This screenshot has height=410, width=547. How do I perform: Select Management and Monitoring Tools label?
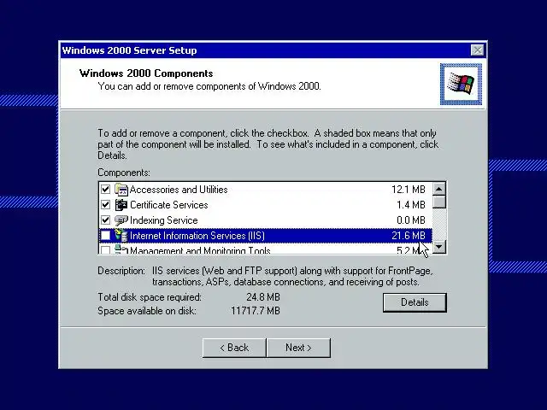(200, 250)
